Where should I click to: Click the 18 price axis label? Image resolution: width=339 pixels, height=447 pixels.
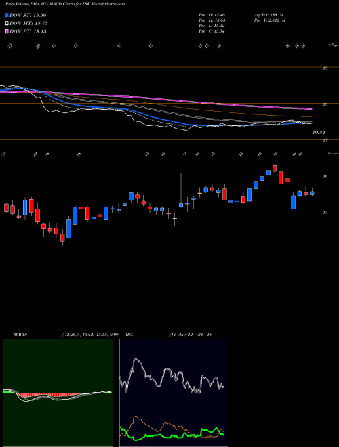[x=325, y=104]
